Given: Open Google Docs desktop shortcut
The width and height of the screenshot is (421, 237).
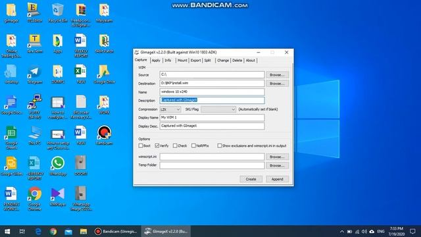Looking at the screenshot, I should point(11,105).
